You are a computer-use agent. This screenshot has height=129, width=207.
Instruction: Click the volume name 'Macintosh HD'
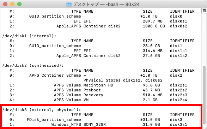point(98,85)
